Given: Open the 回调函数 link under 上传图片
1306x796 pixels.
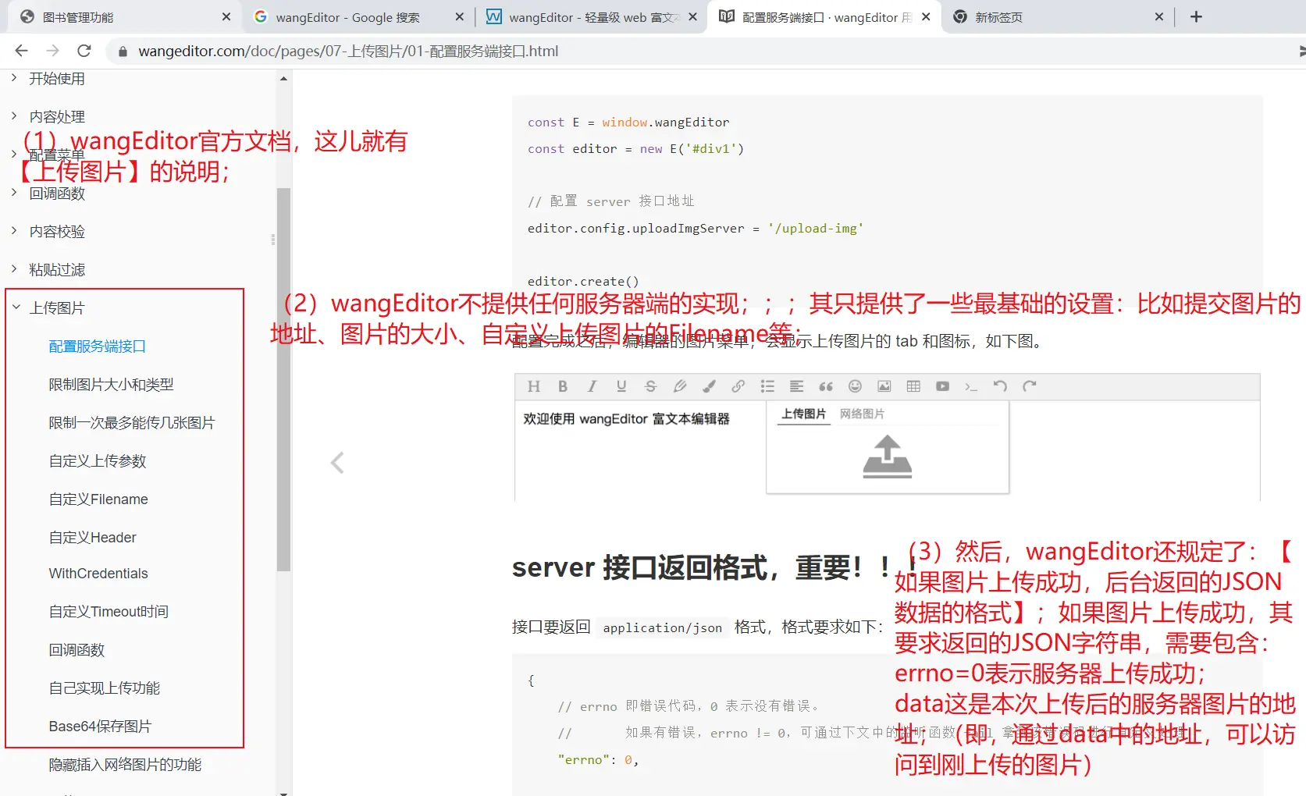Looking at the screenshot, I should tap(77, 649).
